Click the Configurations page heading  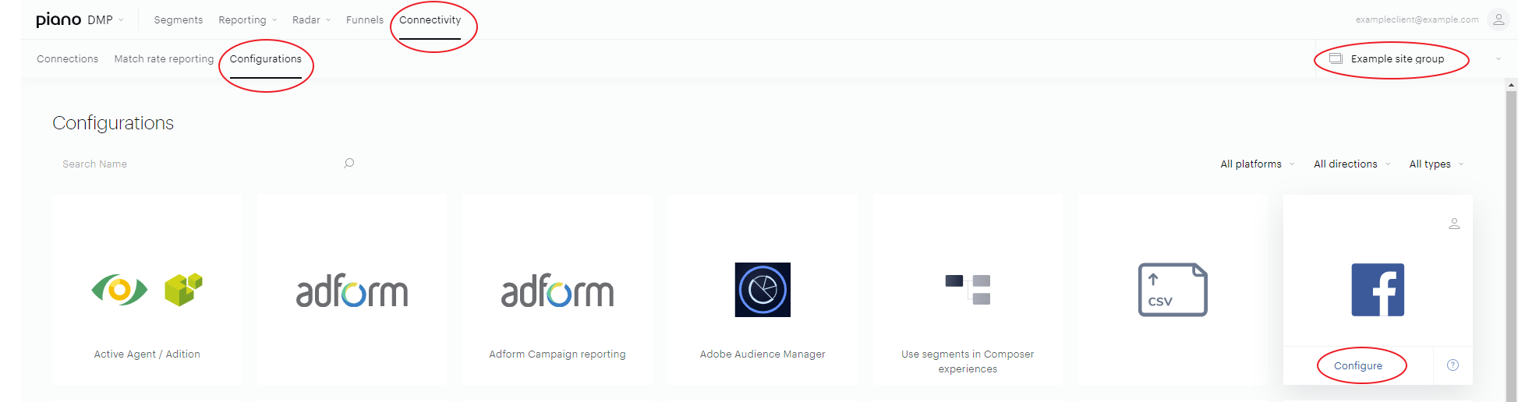(113, 123)
